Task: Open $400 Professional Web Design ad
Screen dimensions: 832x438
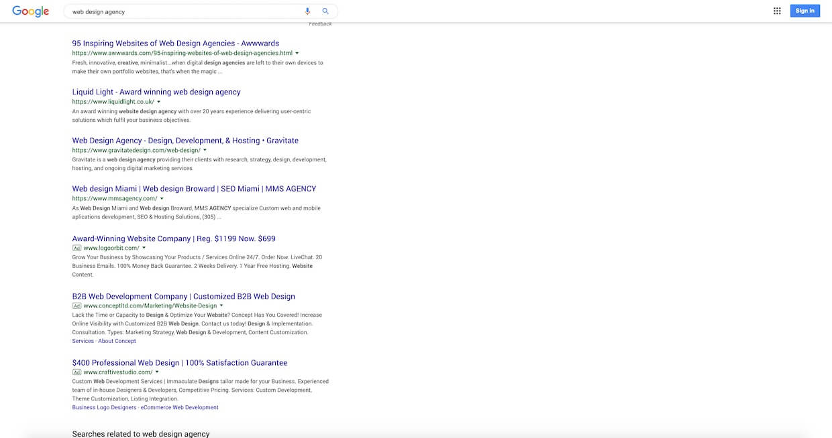Action: click(180, 363)
